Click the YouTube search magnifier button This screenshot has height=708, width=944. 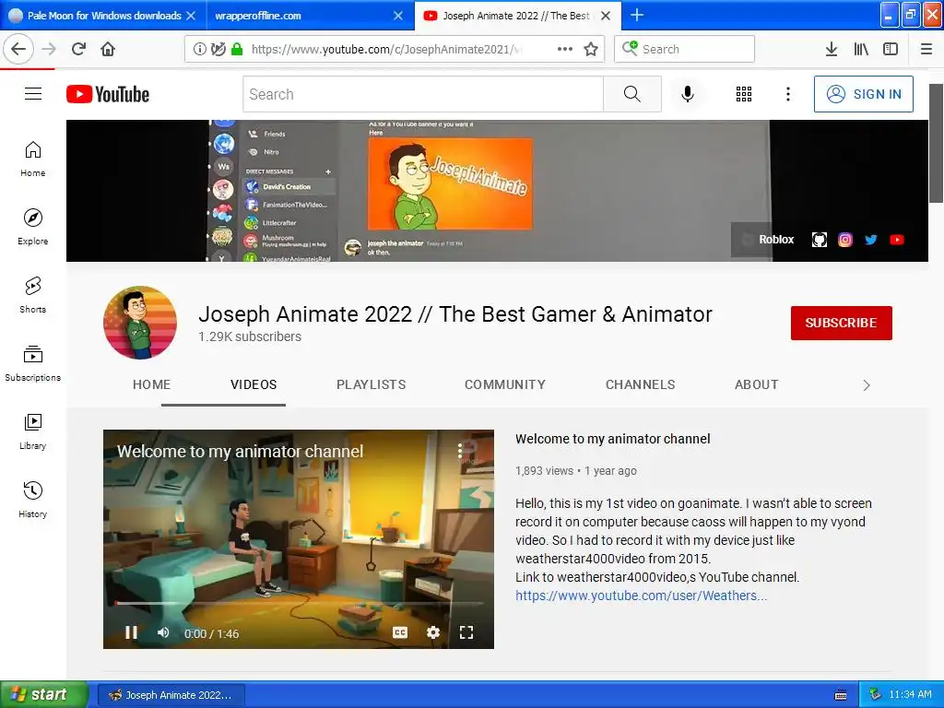pos(632,94)
